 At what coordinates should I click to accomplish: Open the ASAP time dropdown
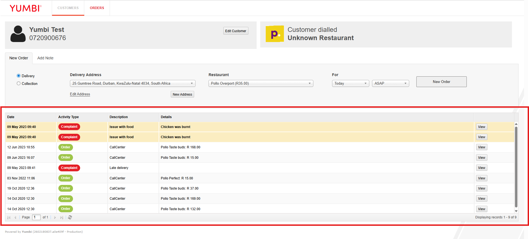click(390, 84)
